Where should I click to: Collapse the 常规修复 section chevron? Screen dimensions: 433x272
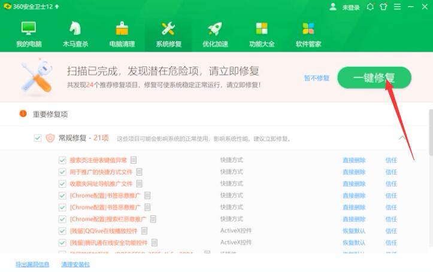pyautogui.click(x=402, y=137)
